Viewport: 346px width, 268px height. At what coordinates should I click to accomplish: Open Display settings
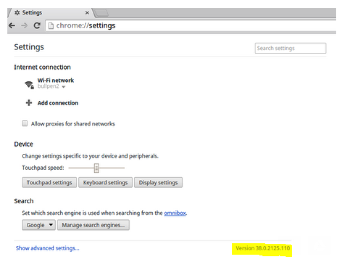pyautogui.click(x=159, y=183)
